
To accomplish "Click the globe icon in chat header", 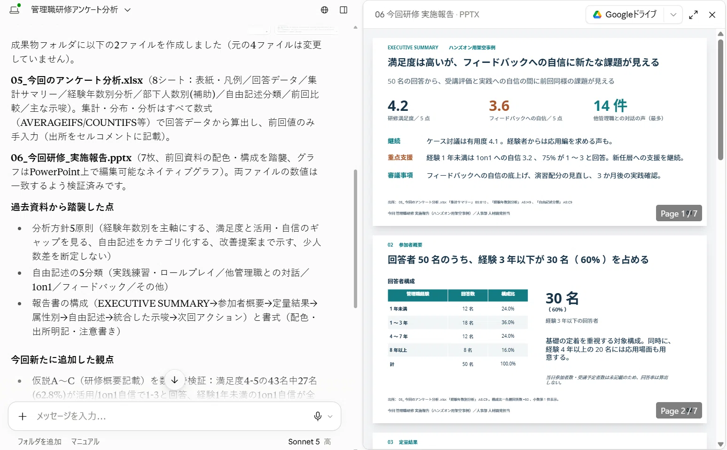I will 324,10.
